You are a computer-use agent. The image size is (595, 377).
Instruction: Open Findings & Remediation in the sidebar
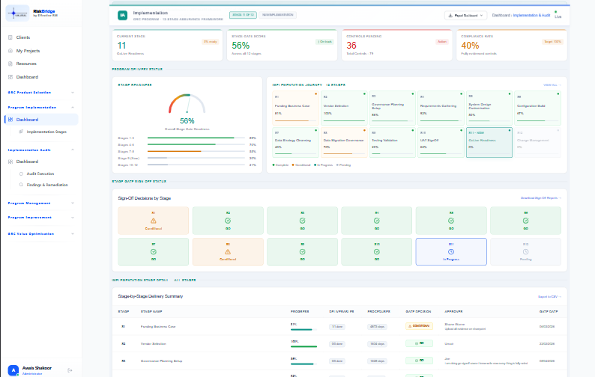click(x=47, y=185)
